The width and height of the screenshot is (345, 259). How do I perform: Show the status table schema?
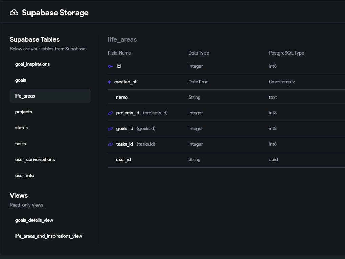click(21, 128)
